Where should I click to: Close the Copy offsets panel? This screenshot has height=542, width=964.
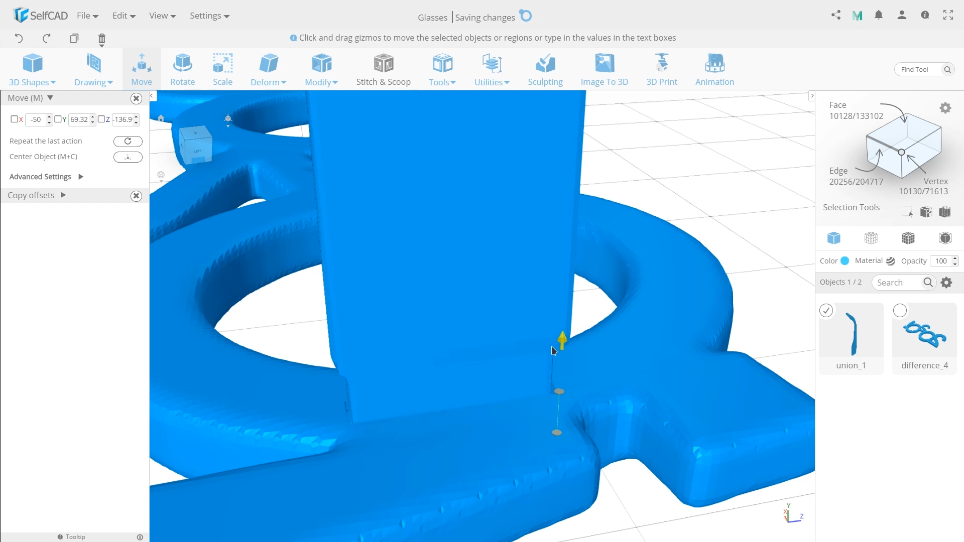coord(136,196)
